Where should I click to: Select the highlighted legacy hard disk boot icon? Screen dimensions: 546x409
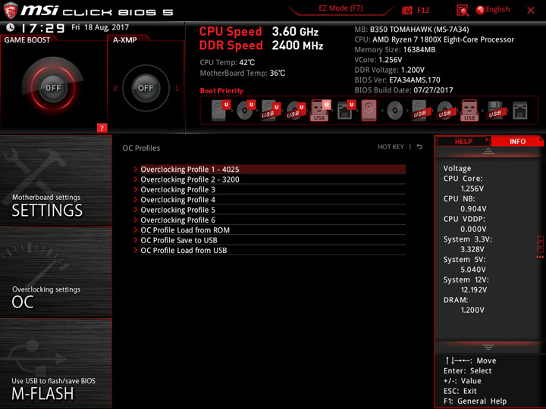[x=369, y=111]
